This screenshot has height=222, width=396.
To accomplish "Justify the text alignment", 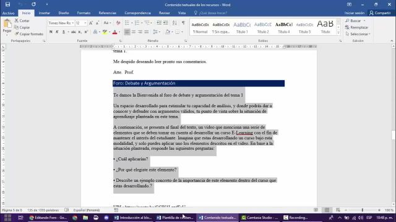I will point(147,32).
